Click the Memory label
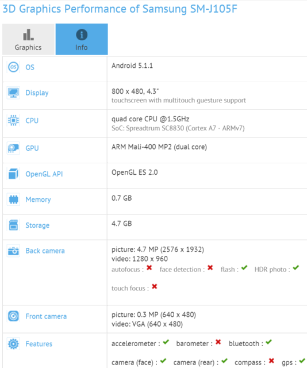 [39, 200]
